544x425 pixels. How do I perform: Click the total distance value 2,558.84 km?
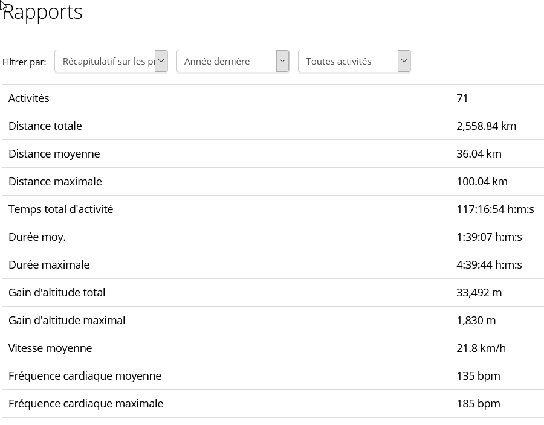point(486,126)
